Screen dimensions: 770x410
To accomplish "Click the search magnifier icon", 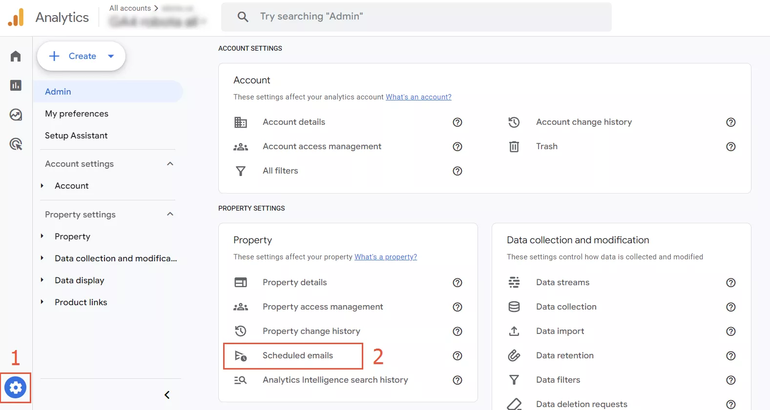I will 243,17.
